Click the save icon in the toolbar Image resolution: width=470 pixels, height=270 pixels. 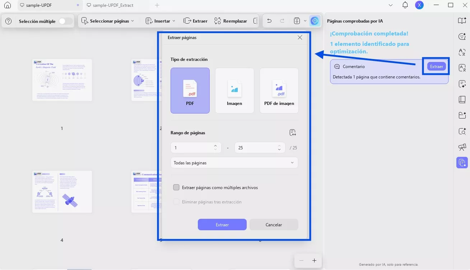297,21
